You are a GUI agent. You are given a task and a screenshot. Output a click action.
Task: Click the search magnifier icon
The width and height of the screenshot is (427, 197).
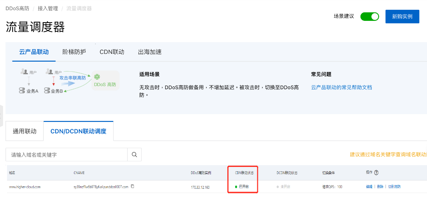(x=134, y=155)
